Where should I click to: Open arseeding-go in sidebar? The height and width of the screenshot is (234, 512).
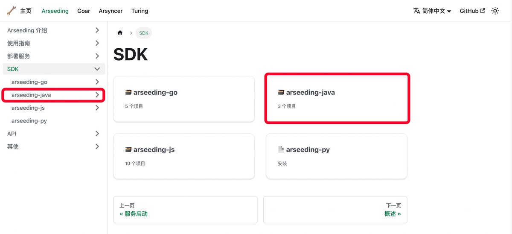(x=29, y=82)
